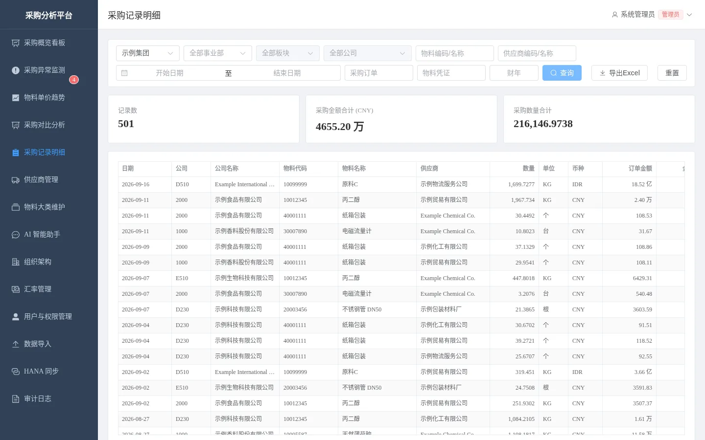This screenshot has height=440, width=705.
Task: Click the 组织架构 building icon
Action: tap(16, 262)
